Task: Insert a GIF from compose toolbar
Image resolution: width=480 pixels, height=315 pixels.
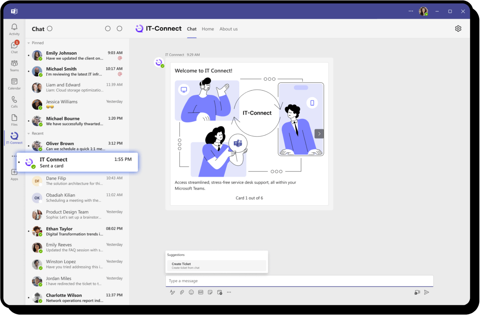Action: [201, 292]
